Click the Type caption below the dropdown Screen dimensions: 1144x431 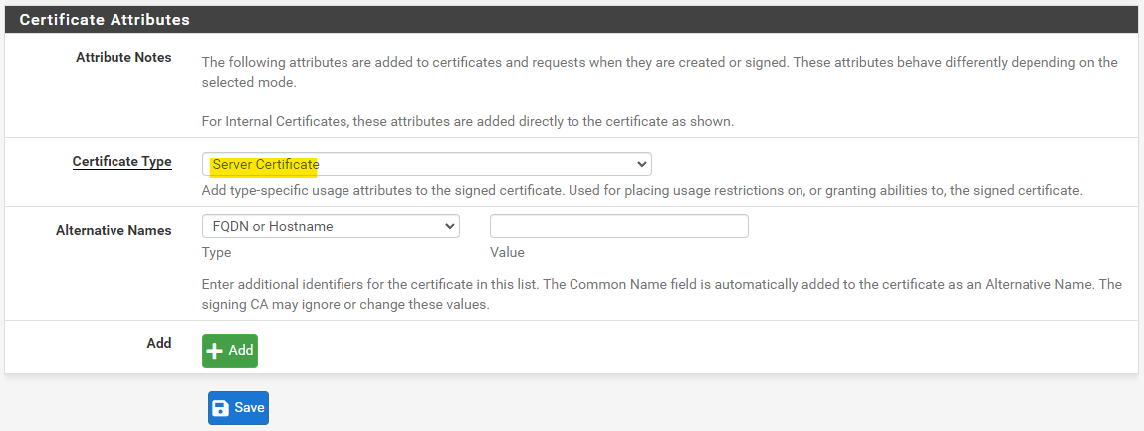pyautogui.click(x=216, y=253)
